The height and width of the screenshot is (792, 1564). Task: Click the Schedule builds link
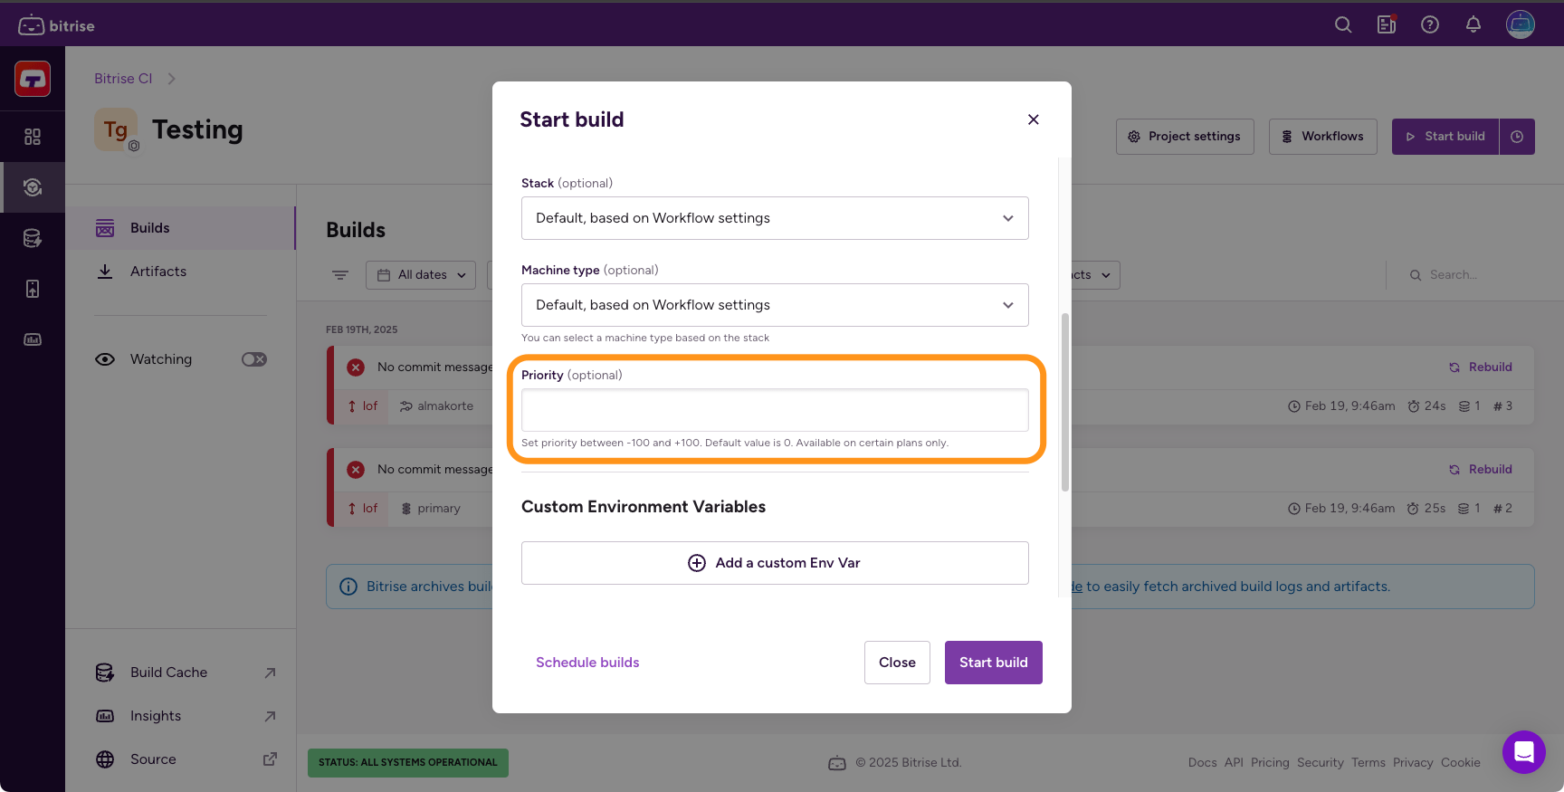587,663
